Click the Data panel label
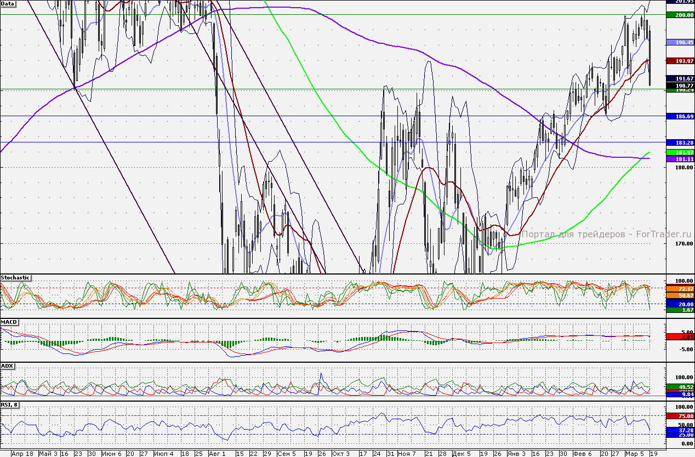The image size is (695, 457). pyautogui.click(x=8, y=3)
